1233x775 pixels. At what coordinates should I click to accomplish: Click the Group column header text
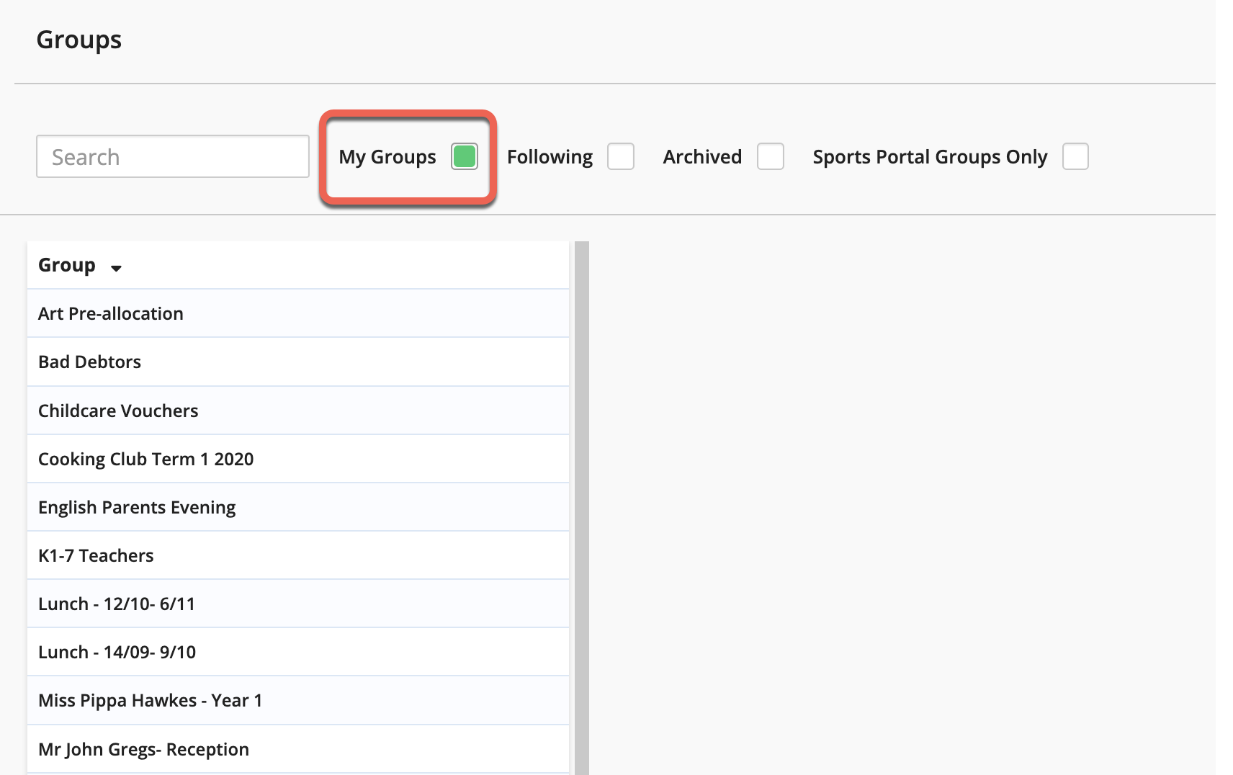(67, 265)
